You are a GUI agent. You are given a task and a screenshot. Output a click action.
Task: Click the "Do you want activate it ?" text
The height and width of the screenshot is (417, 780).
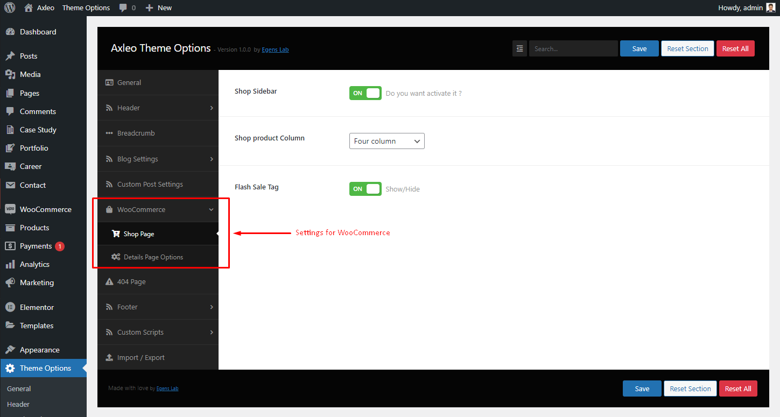(x=424, y=93)
